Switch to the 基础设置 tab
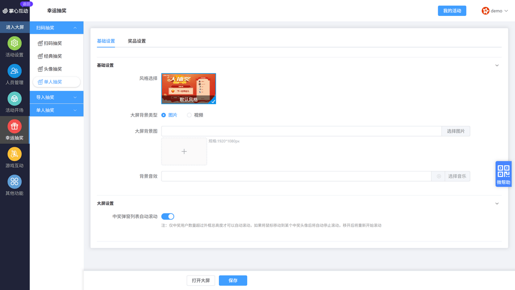The image size is (515, 290). tap(106, 41)
